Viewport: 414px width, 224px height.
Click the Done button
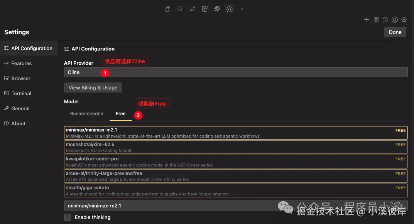coord(395,32)
